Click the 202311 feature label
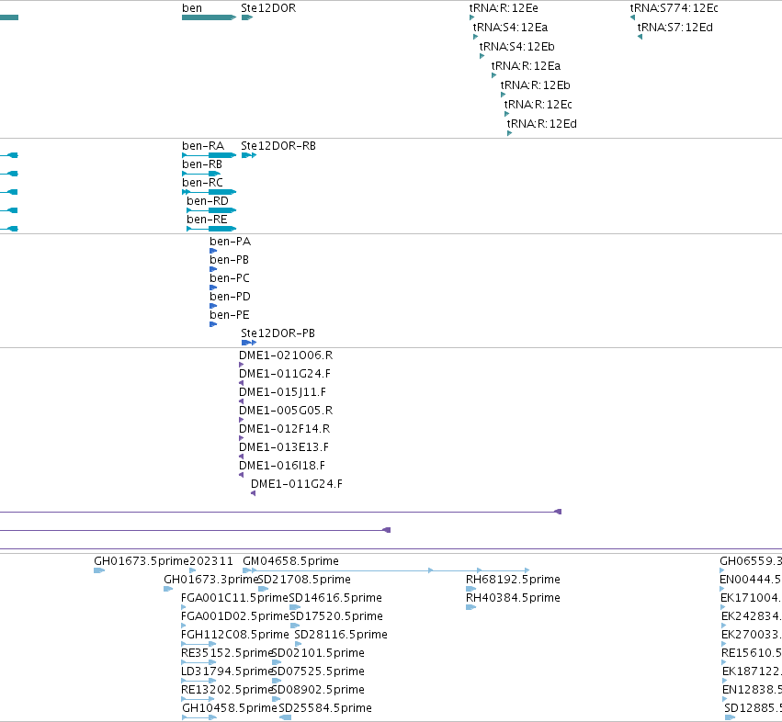Screen dimensions: 782x722 point(211,561)
